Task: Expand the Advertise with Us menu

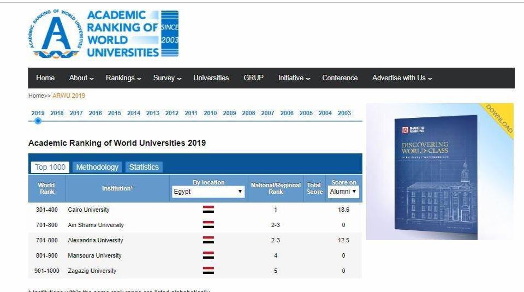Action: point(402,78)
